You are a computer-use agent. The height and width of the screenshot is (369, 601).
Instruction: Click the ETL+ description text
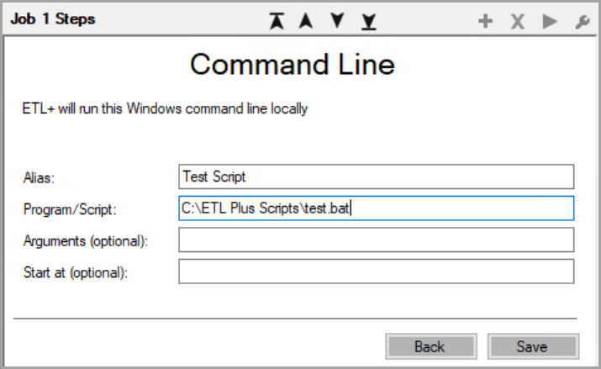(164, 108)
